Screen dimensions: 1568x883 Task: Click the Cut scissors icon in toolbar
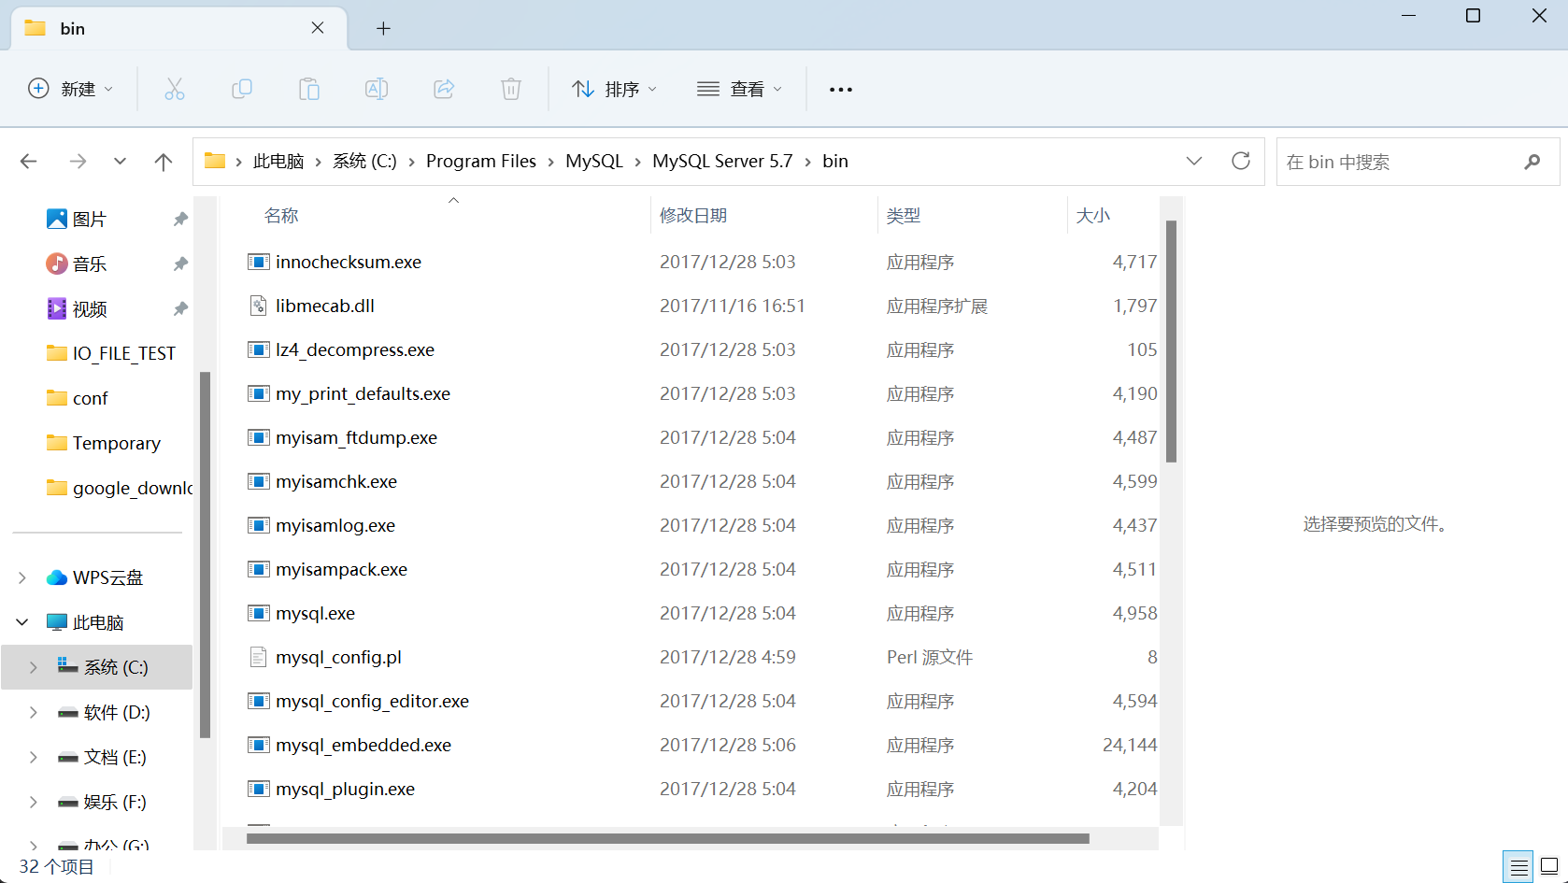click(x=175, y=89)
